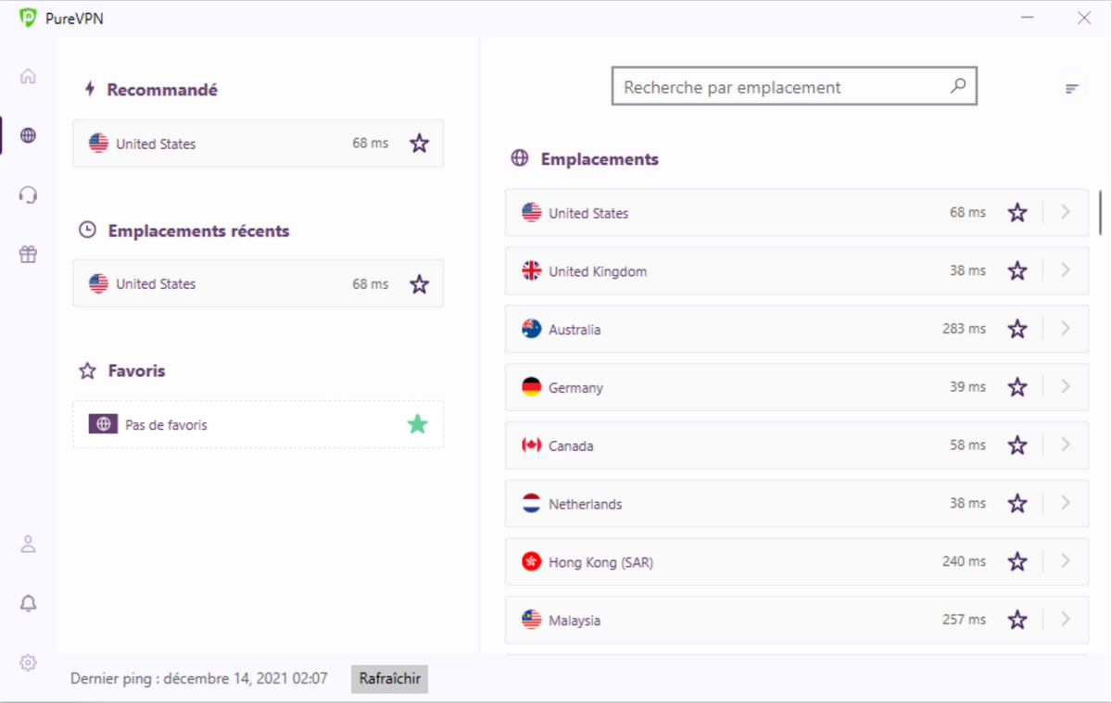This screenshot has width=1112, height=703.
Task: Star Malaysia in locations list
Action: point(1017,620)
